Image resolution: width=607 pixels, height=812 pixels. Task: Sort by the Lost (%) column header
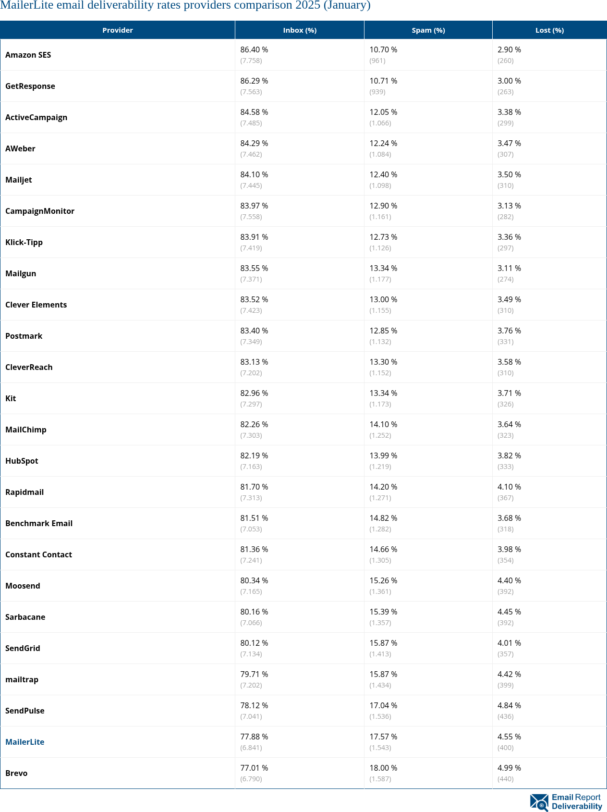pyautogui.click(x=549, y=30)
